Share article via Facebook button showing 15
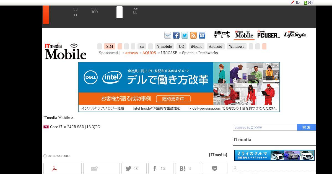This screenshot has width=332, height=174. [x=161, y=168]
